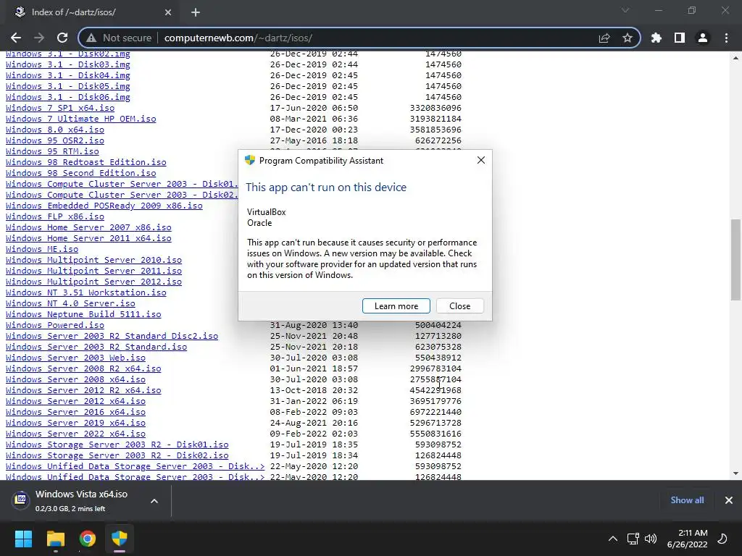The image size is (742, 556).
Task: Open the Chrome three-dot menu
Action: point(726,38)
